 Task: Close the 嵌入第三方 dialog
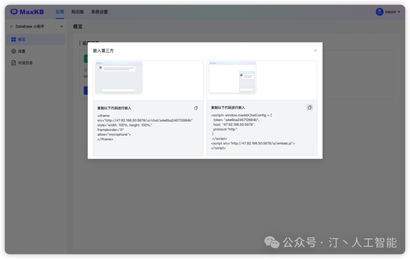point(315,50)
